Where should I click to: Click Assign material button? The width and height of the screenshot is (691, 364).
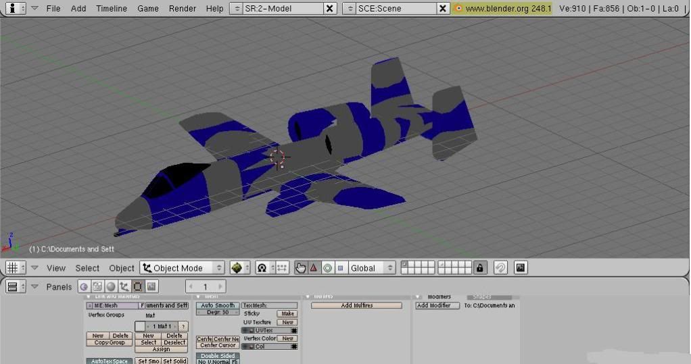coord(162,349)
